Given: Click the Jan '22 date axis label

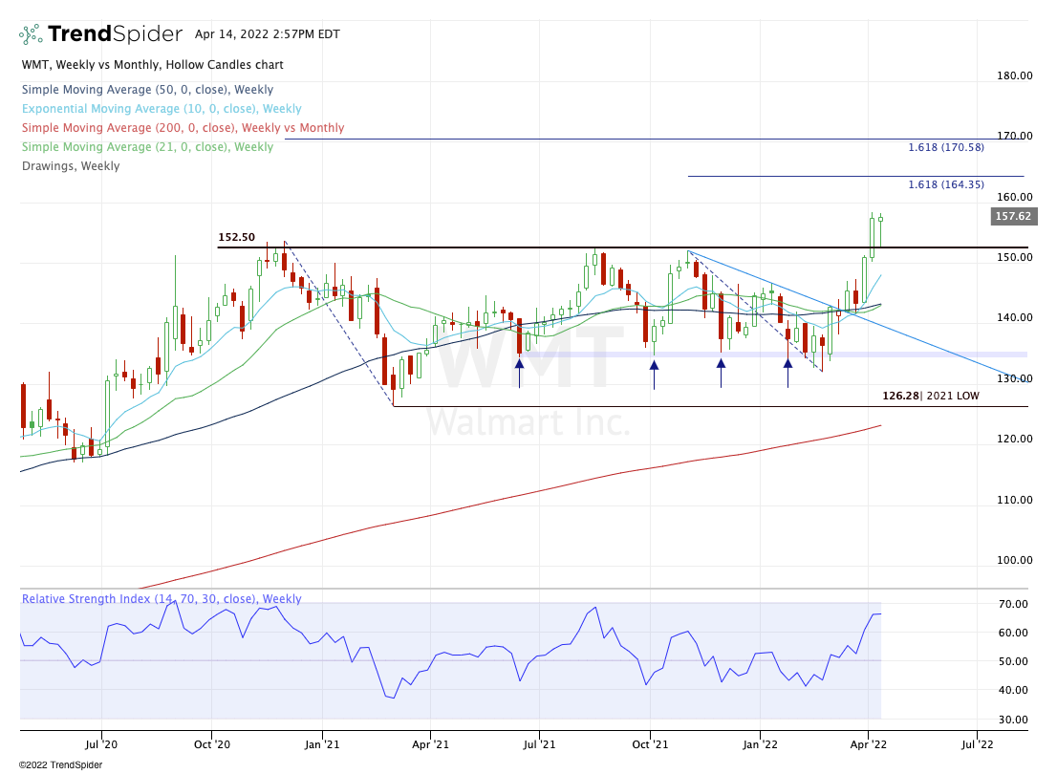Looking at the screenshot, I should point(760,744).
